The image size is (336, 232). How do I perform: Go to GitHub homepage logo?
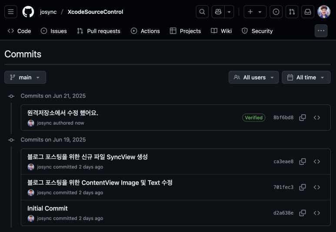pyautogui.click(x=28, y=12)
